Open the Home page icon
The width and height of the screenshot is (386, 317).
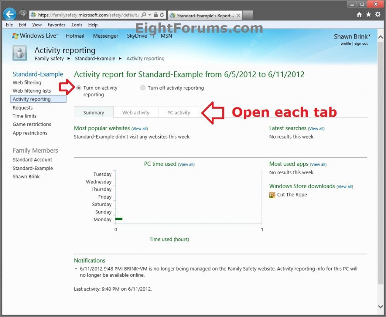click(x=359, y=15)
